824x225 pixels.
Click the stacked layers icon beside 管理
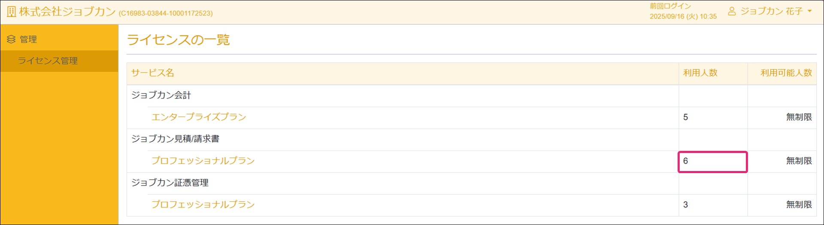pyautogui.click(x=11, y=39)
